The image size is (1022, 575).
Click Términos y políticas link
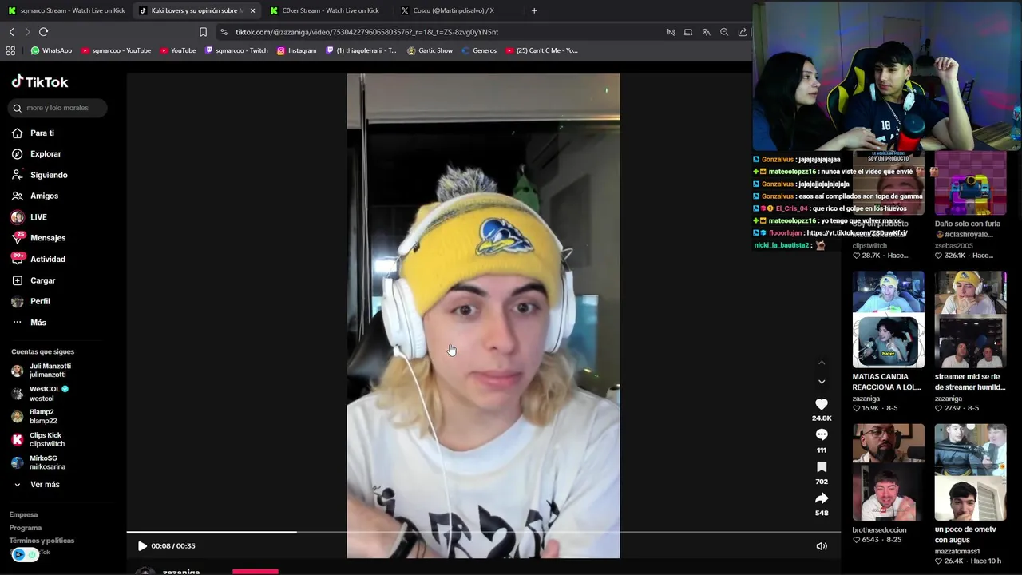click(42, 541)
